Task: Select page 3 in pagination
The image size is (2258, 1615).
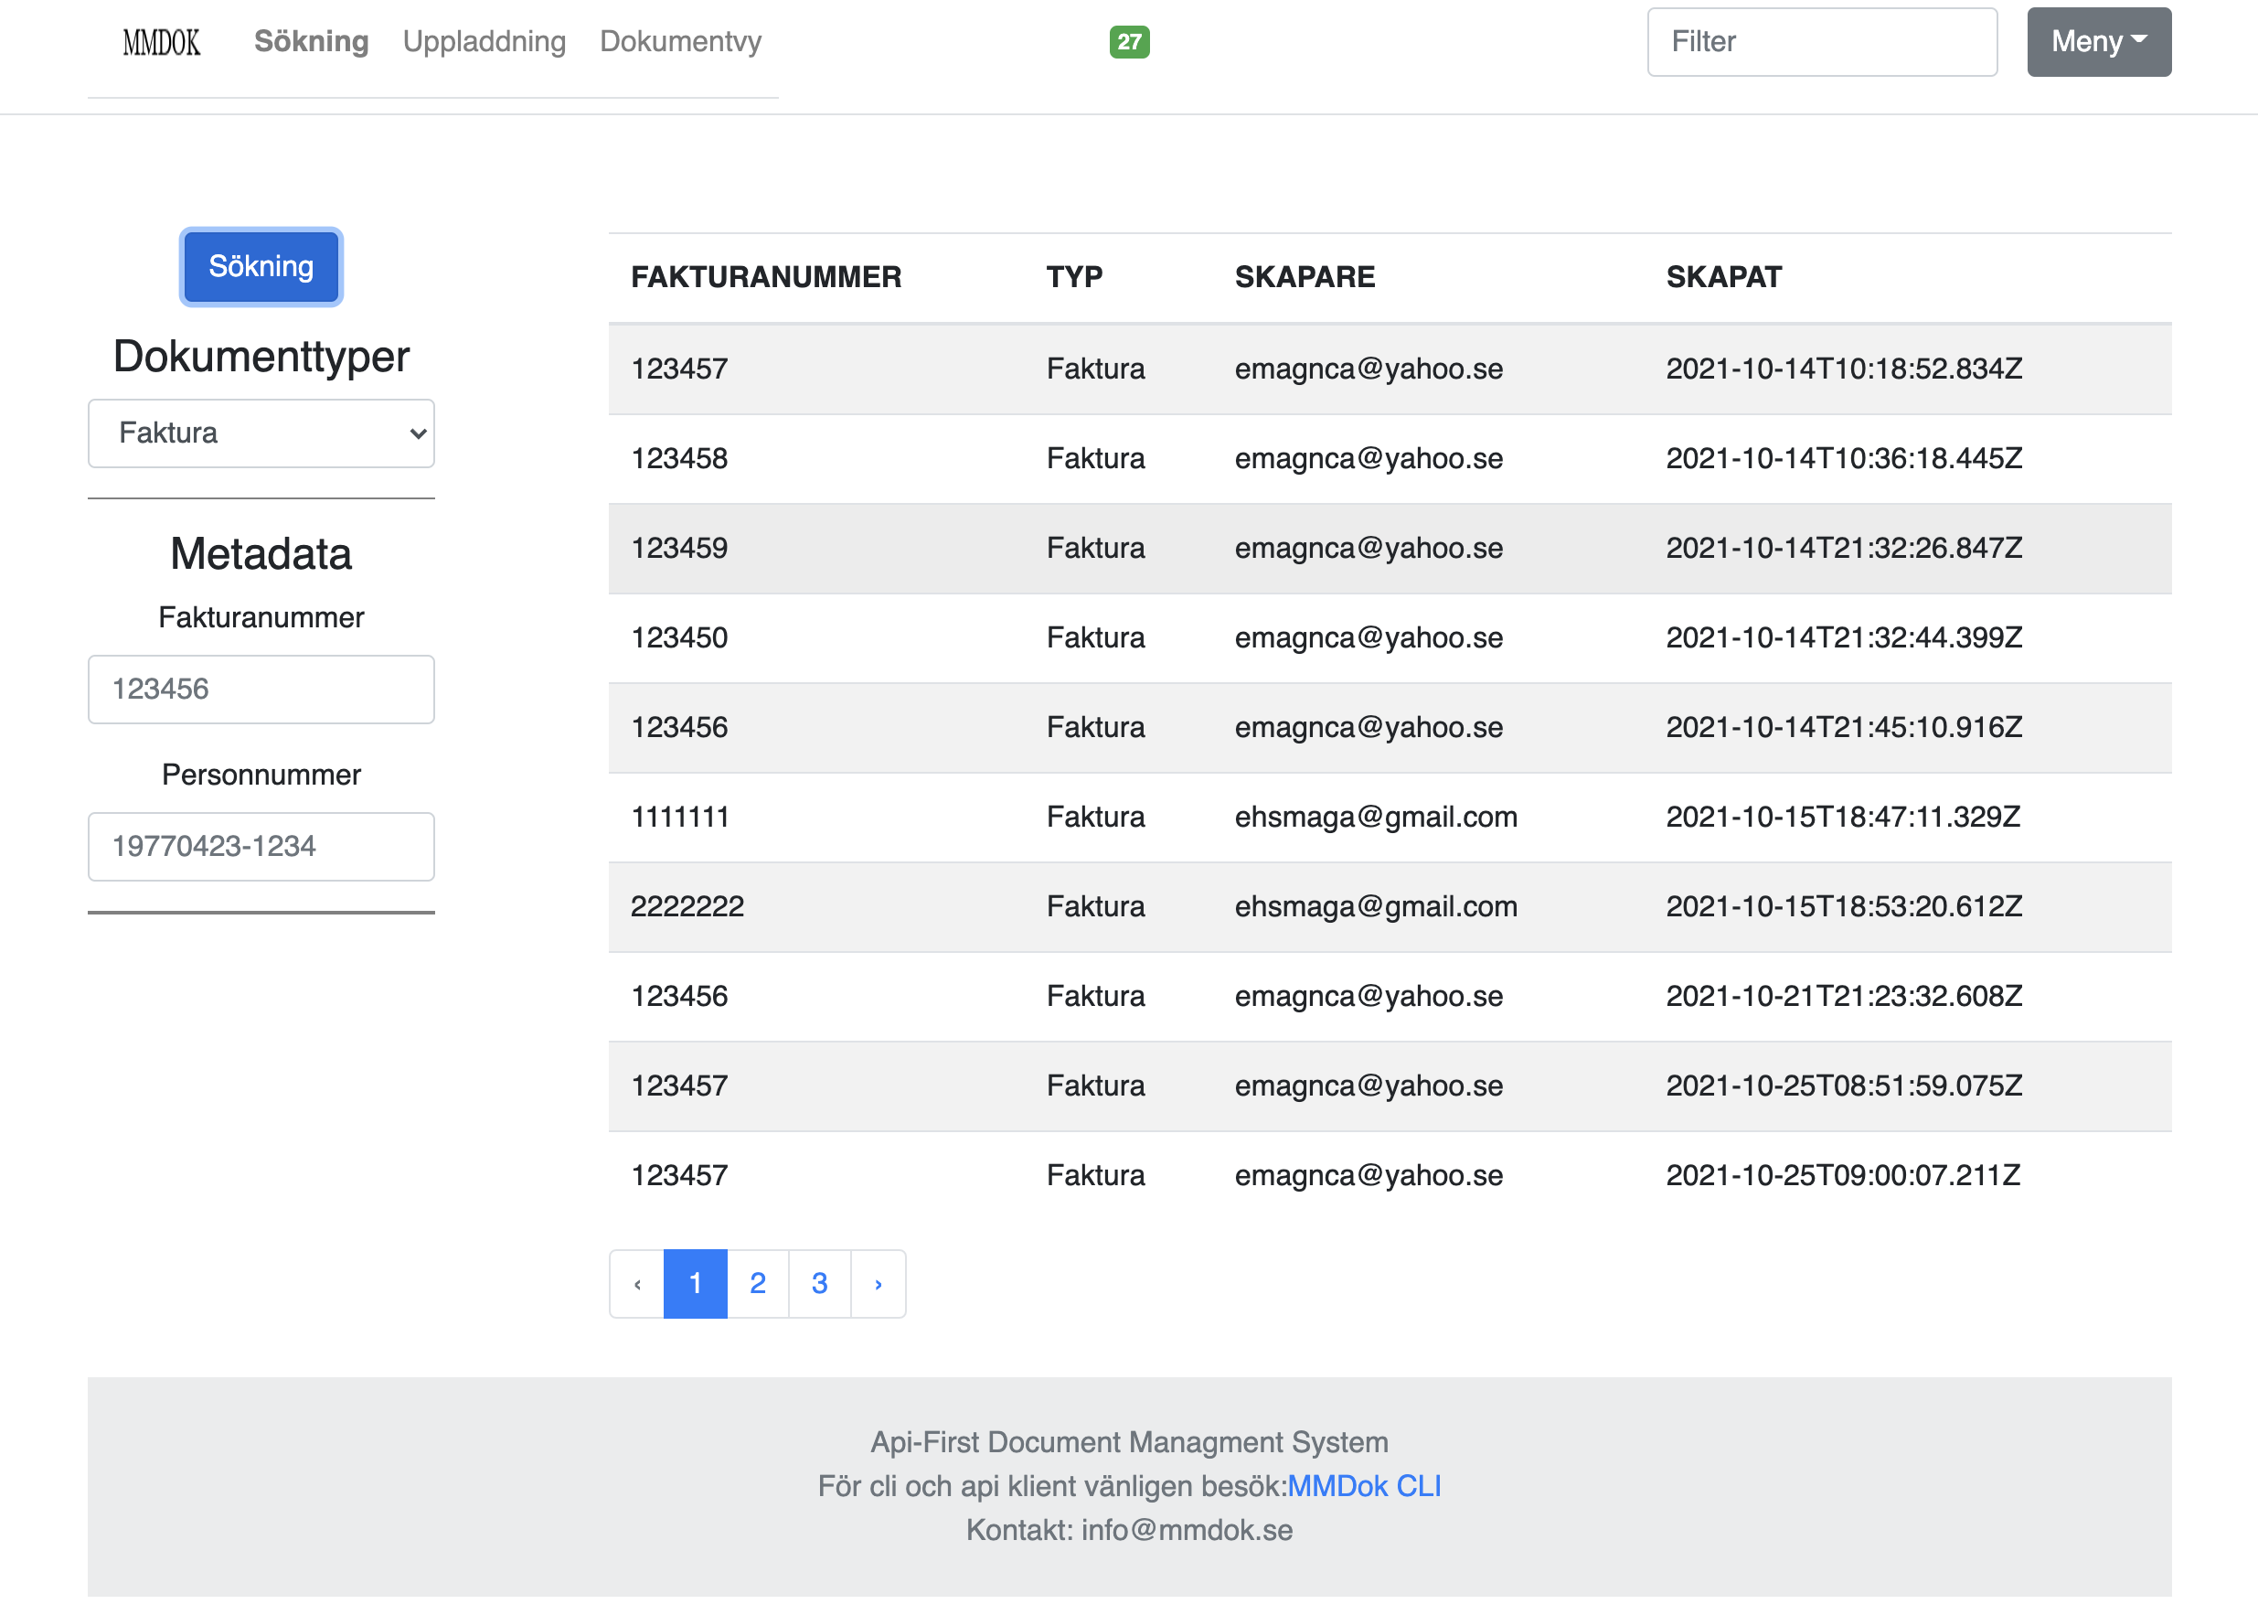Action: pyautogui.click(x=819, y=1284)
